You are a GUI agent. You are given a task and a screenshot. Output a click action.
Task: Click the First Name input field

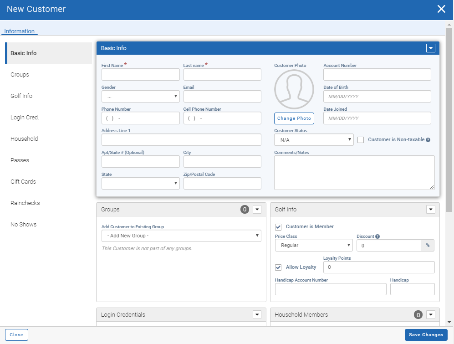pos(140,75)
